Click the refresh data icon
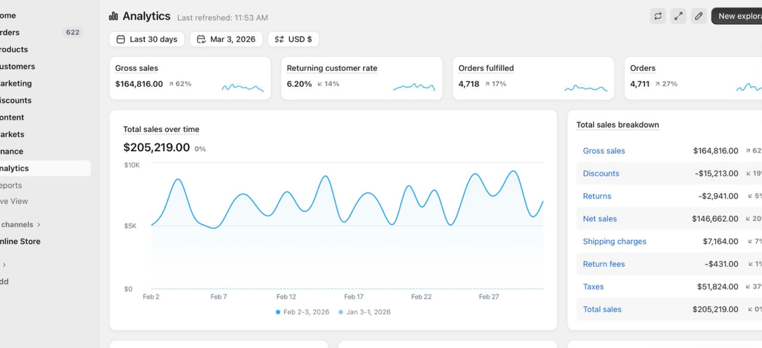The width and height of the screenshot is (762, 348). (x=658, y=16)
